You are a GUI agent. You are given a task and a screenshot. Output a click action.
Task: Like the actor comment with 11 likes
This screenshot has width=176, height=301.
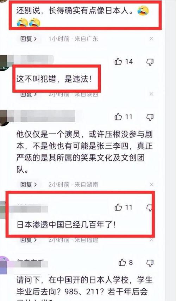pos(118,117)
